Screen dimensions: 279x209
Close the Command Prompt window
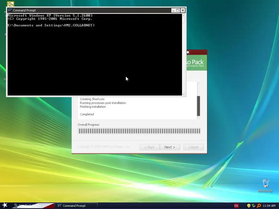click(x=183, y=10)
